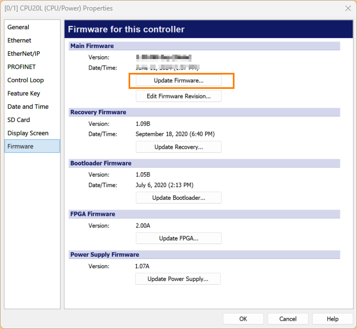357x329 pixels.
Task: Go to the Feature Key page
Action: coord(24,93)
